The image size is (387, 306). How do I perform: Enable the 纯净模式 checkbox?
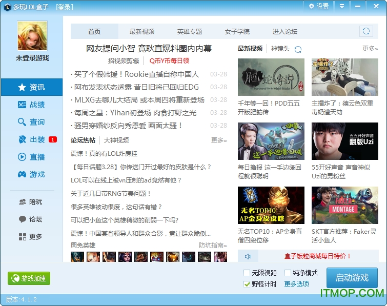coord(288,273)
